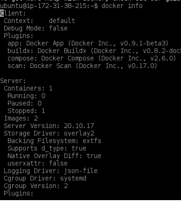
Task: Click the Backing Filesystem extfs line
Action: point(54,141)
